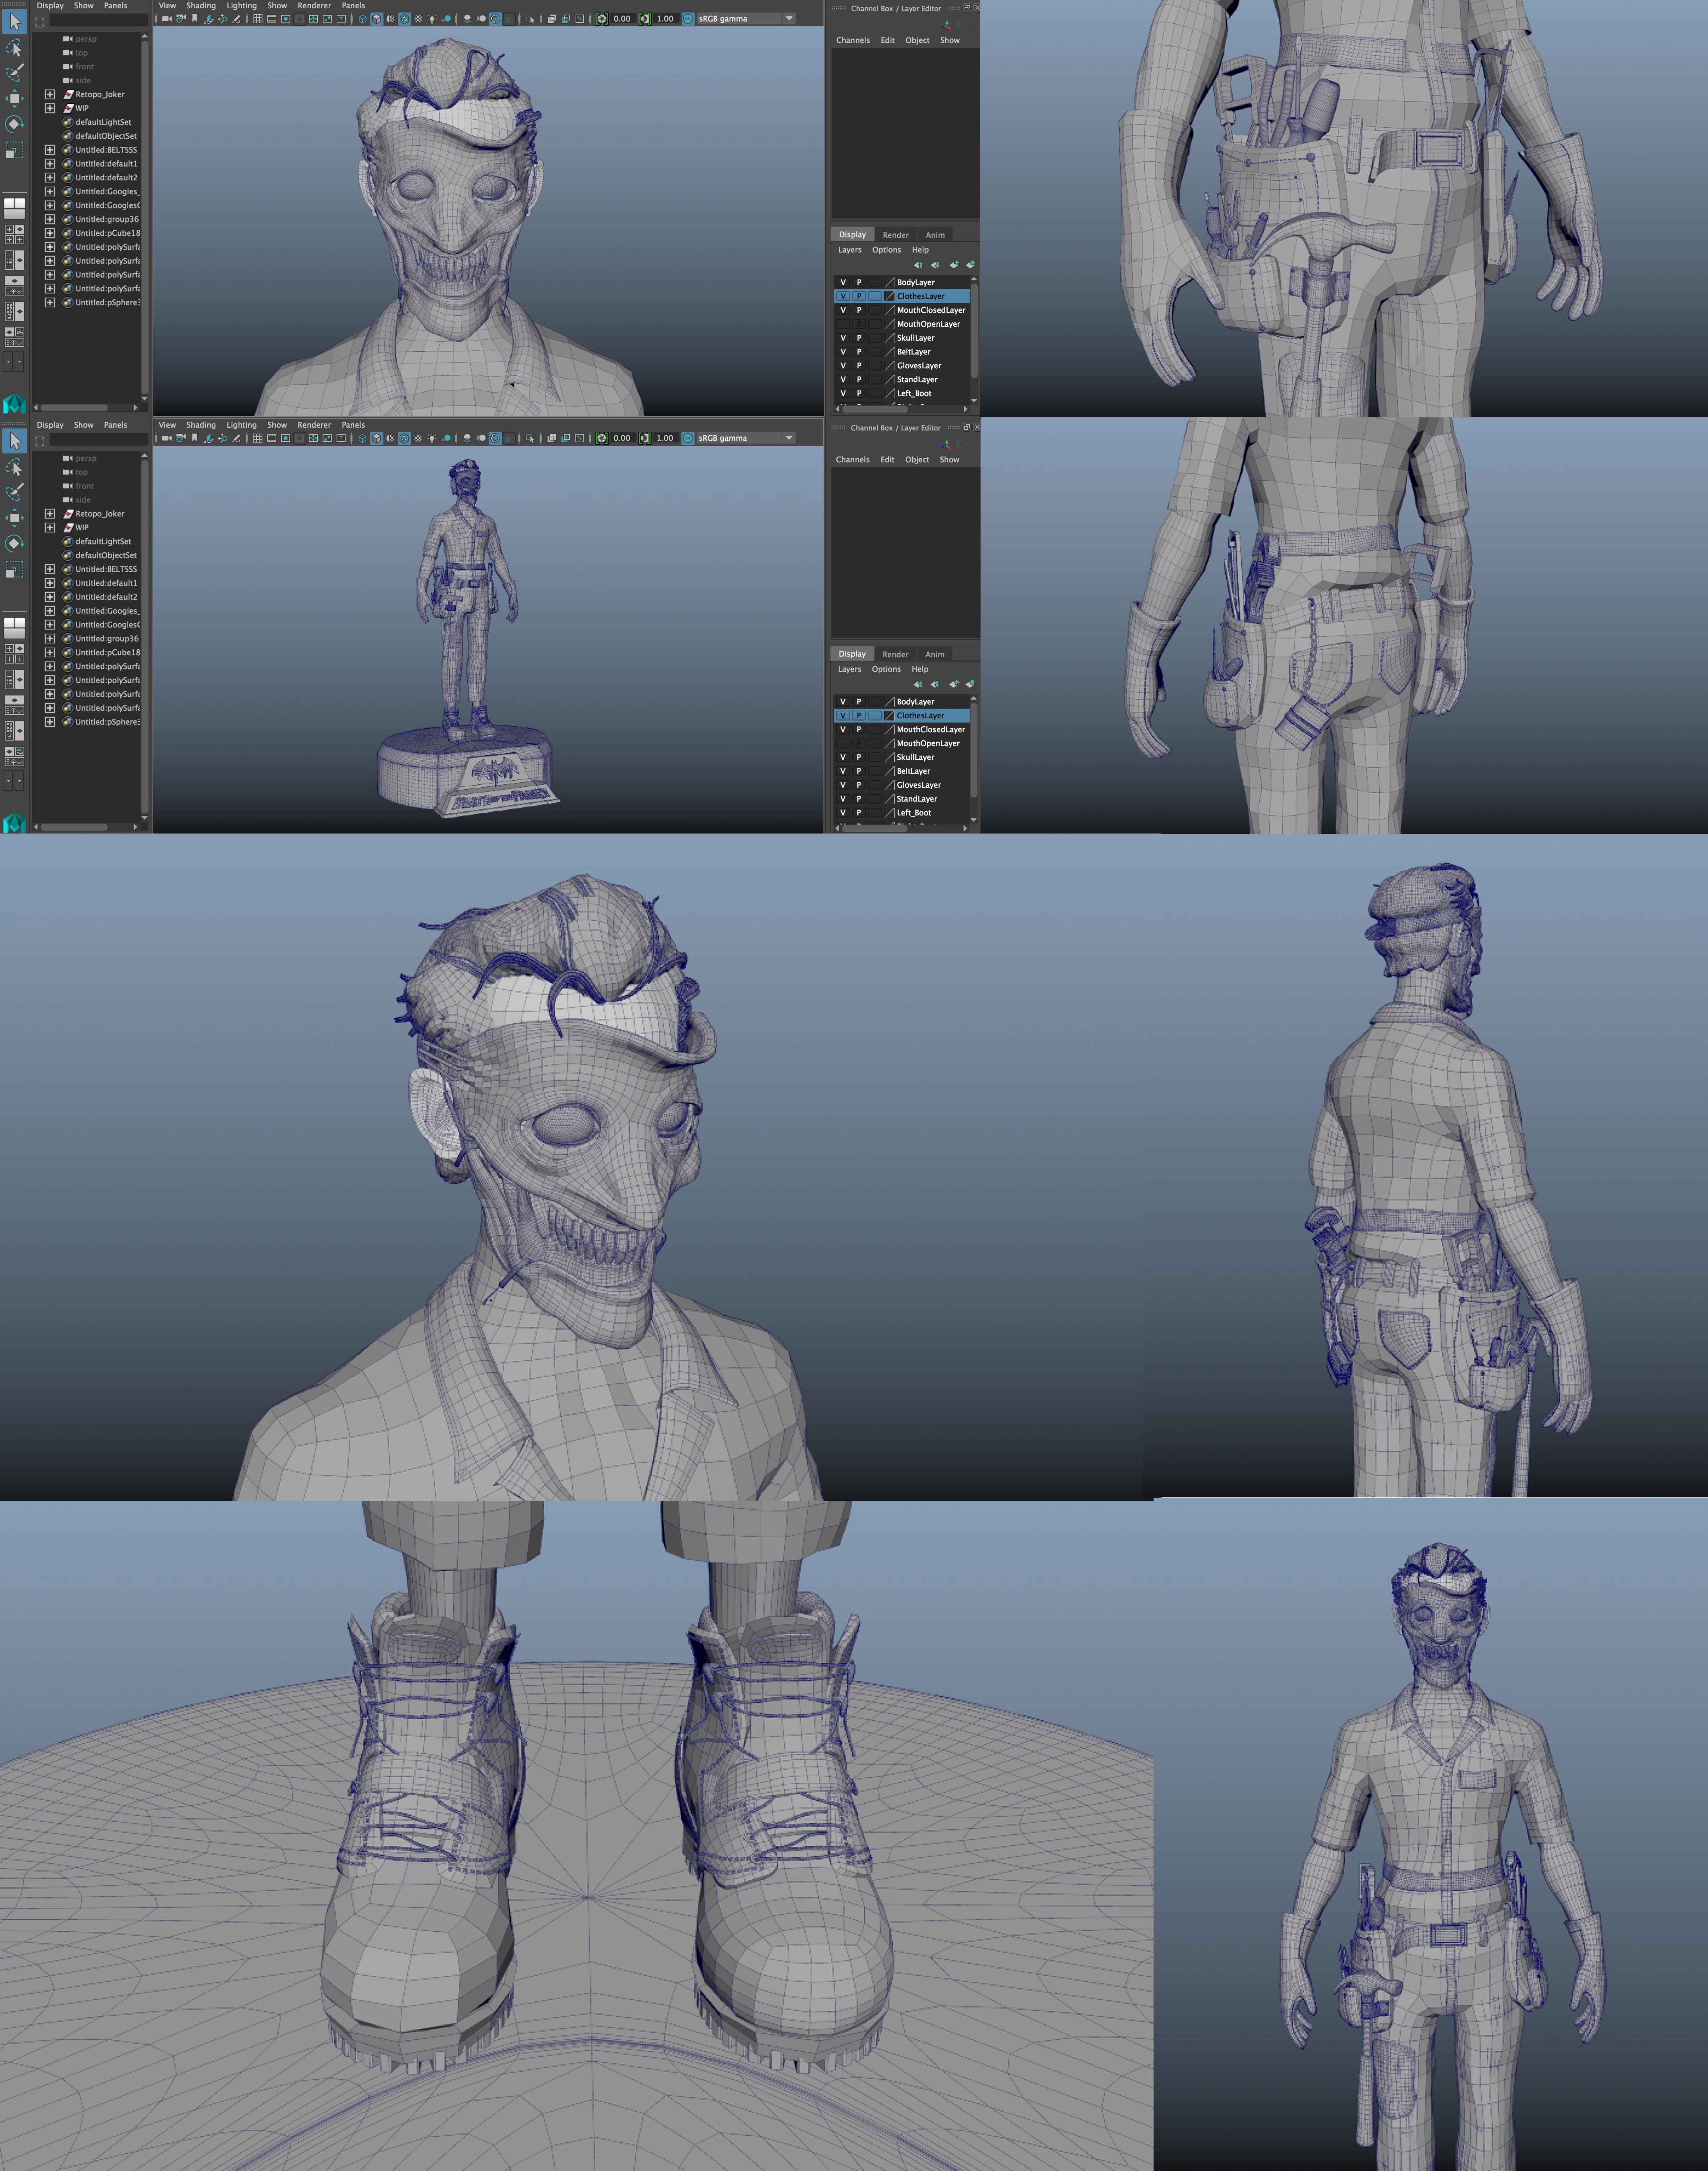This screenshot has width=1708, height=2171.
Task: Toggle V visibility of GlovesLayer in lower Layer Editor
Action: pos(843,785)
